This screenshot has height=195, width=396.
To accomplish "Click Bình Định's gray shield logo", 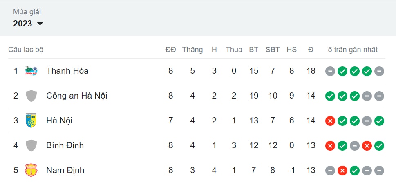I will tap(31, 145).
